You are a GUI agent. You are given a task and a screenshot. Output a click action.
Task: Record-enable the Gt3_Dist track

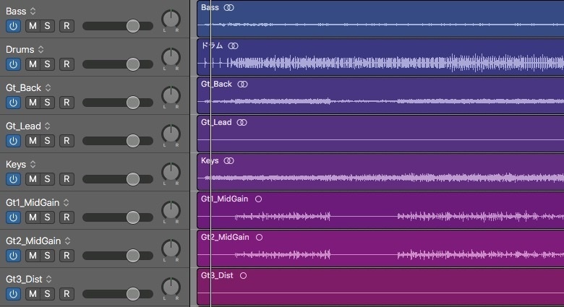tap(67, 294)
